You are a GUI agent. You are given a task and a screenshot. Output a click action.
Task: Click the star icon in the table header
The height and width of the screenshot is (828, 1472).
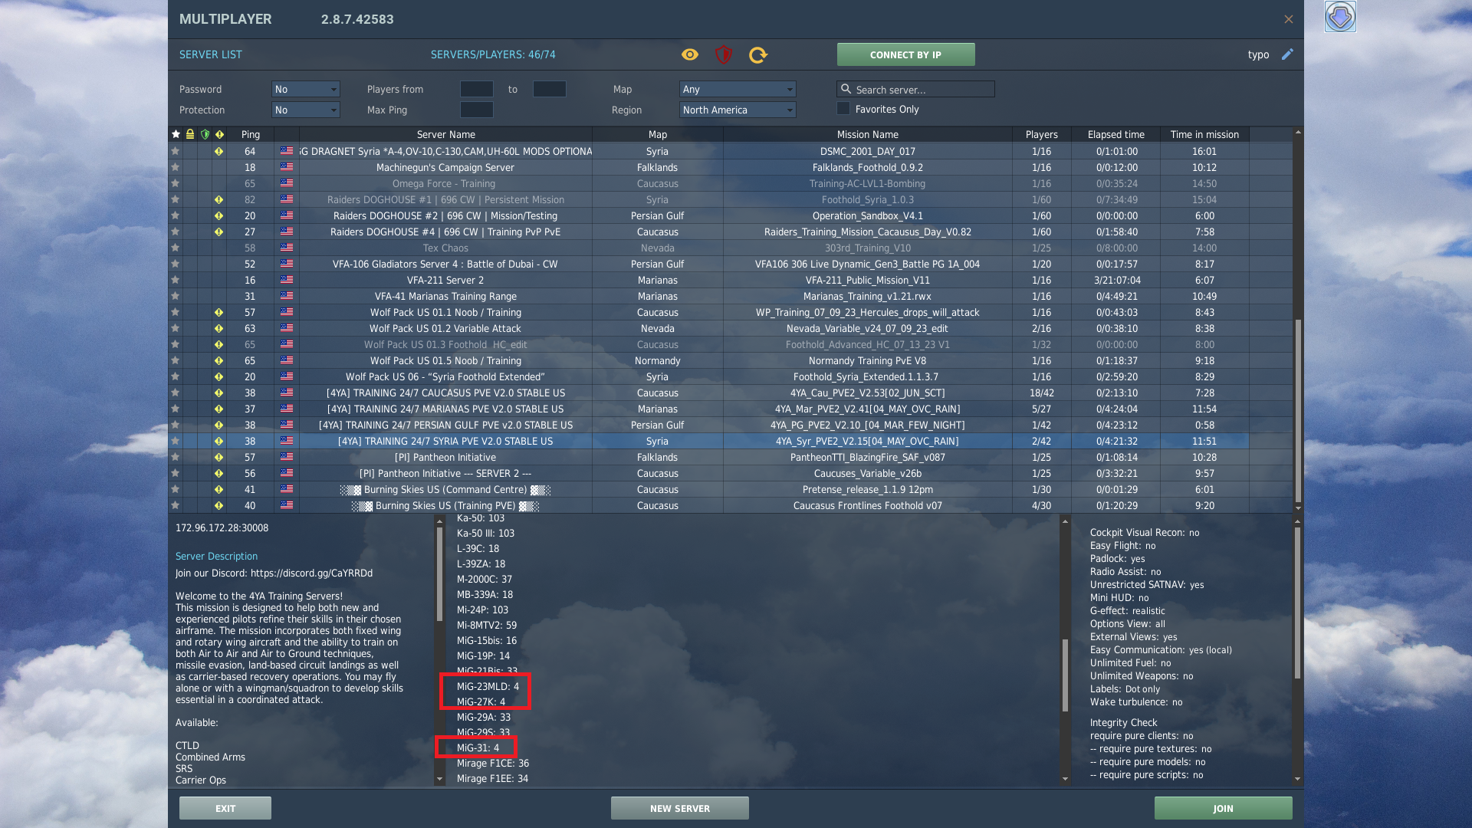[176, 134]
